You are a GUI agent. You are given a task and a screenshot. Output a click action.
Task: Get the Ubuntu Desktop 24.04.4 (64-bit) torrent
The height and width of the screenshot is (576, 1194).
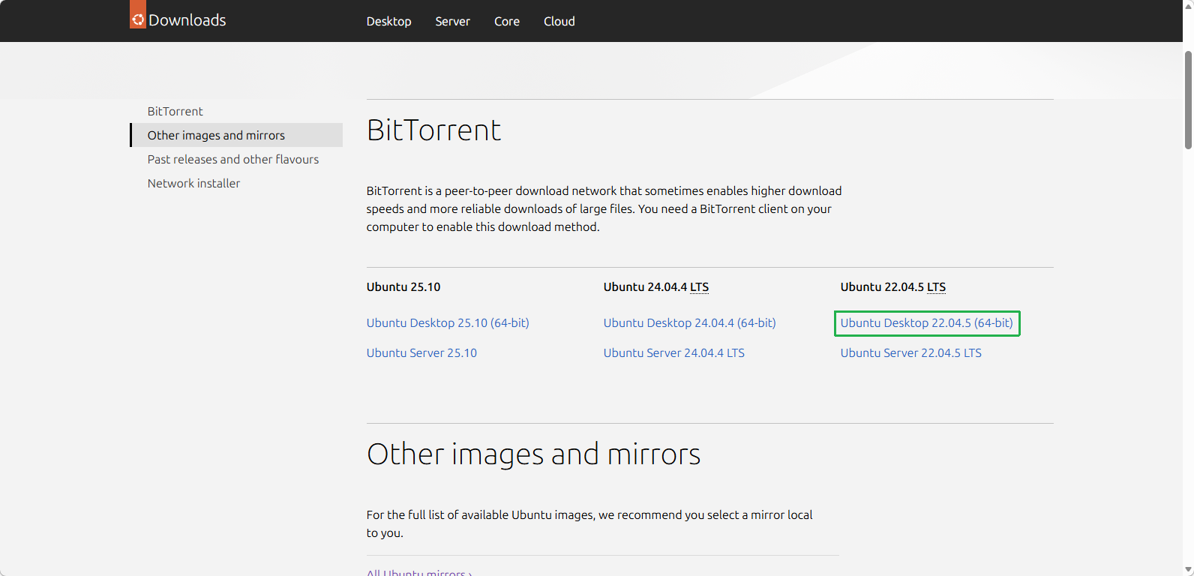690,322
